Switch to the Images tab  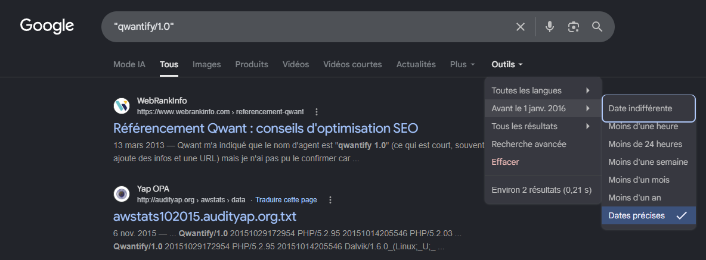(207, 64)
